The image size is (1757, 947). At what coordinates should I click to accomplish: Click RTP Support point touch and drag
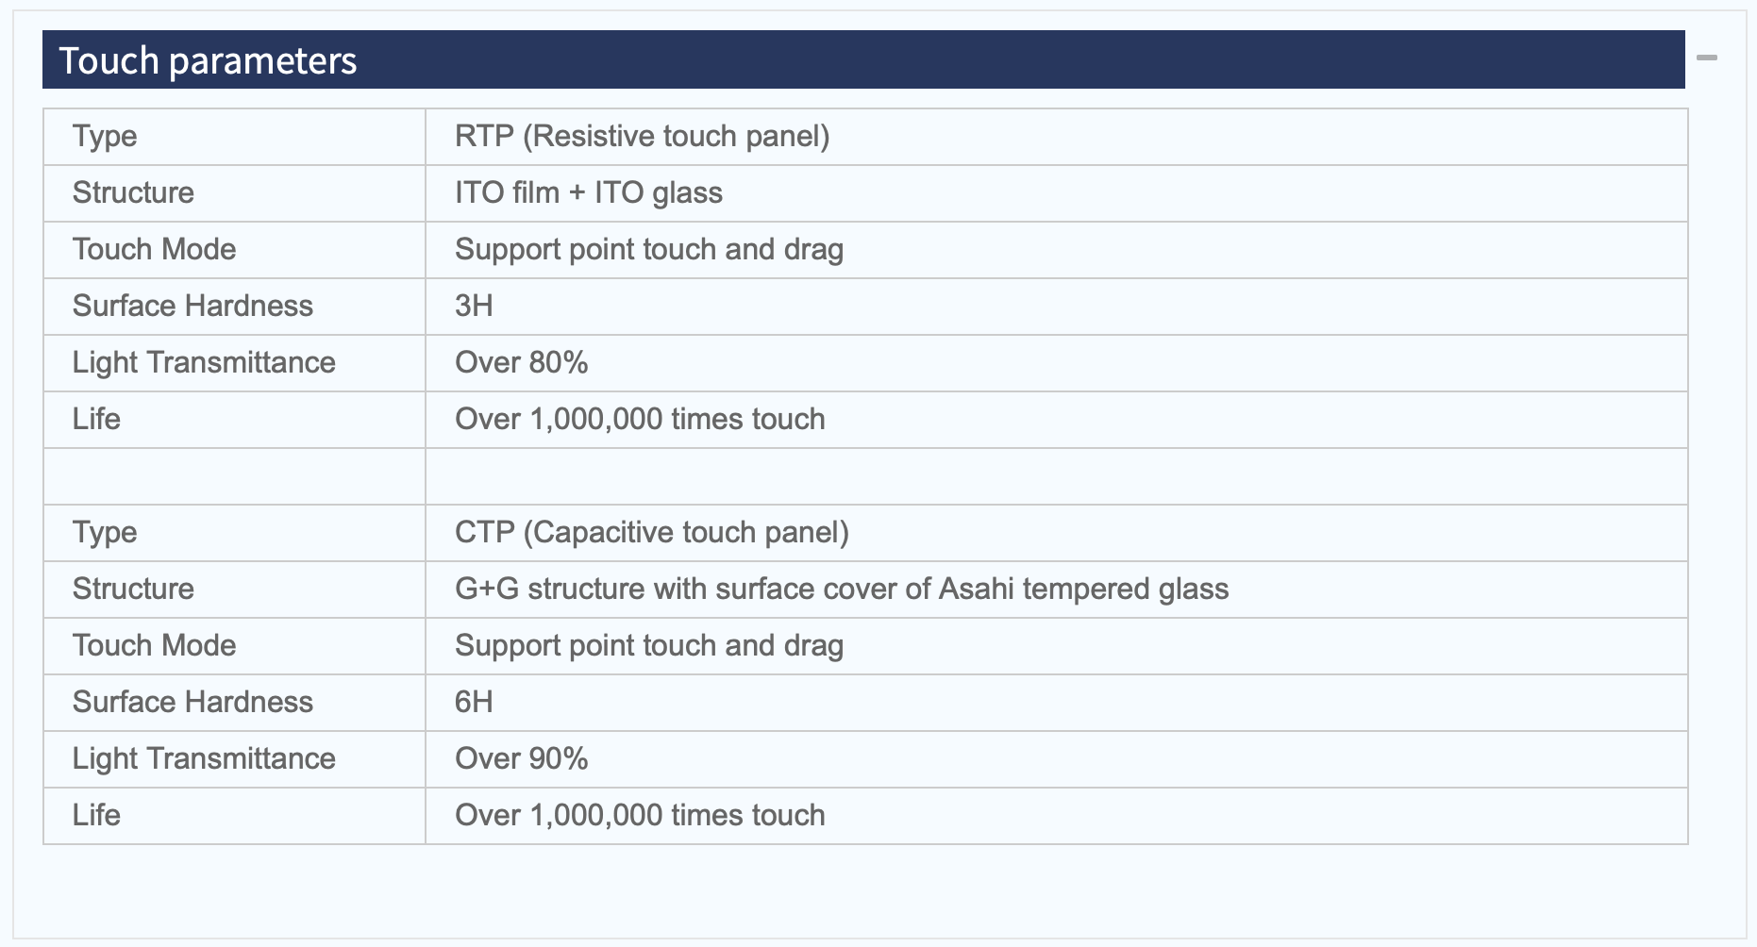(x=649, y=249)
